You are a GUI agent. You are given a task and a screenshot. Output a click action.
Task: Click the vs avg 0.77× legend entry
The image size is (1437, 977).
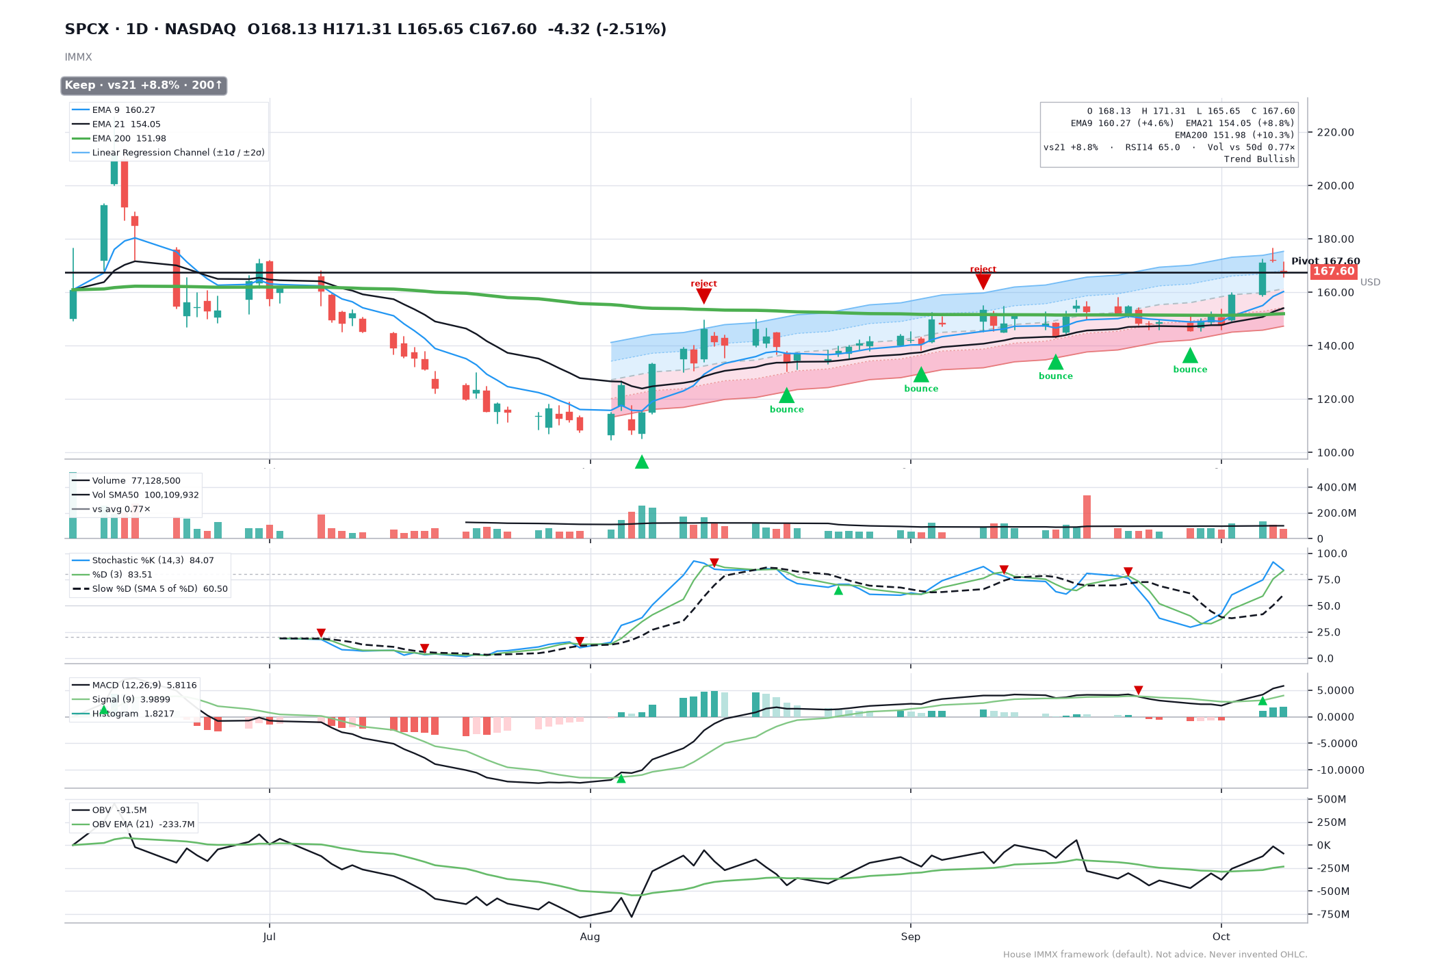coord(111,509)
